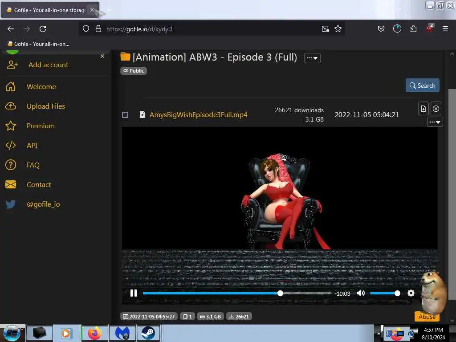
Task: Click the Contact envelope icon
Action: click(x=11, y=184)
